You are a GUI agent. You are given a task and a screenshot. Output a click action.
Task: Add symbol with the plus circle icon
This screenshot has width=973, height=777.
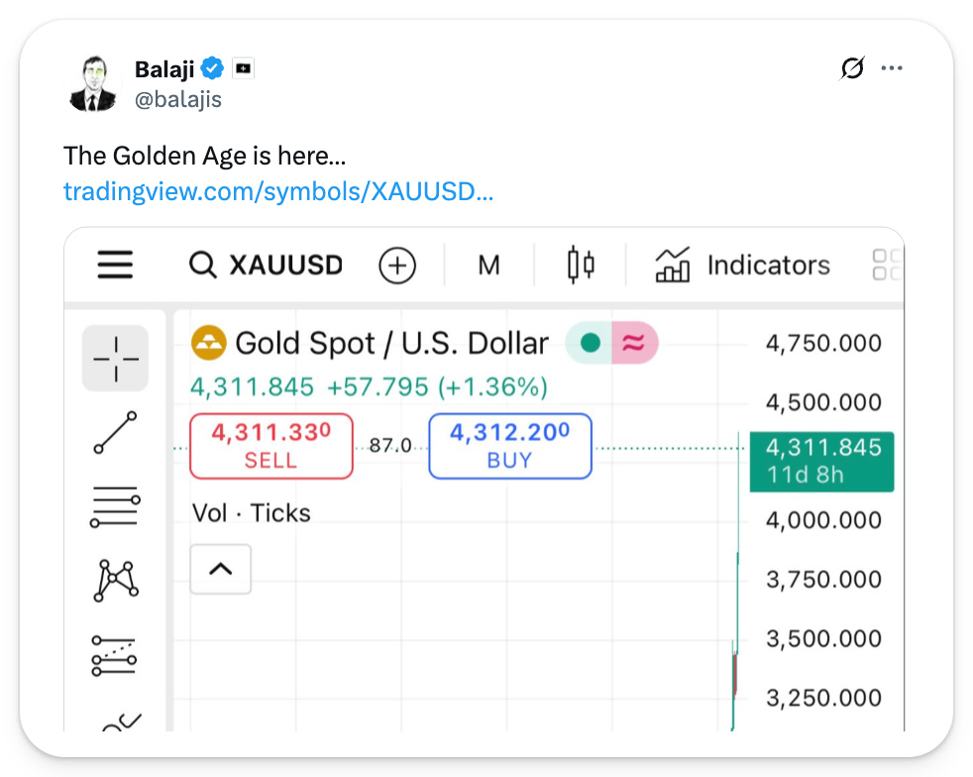coord(397,266)
